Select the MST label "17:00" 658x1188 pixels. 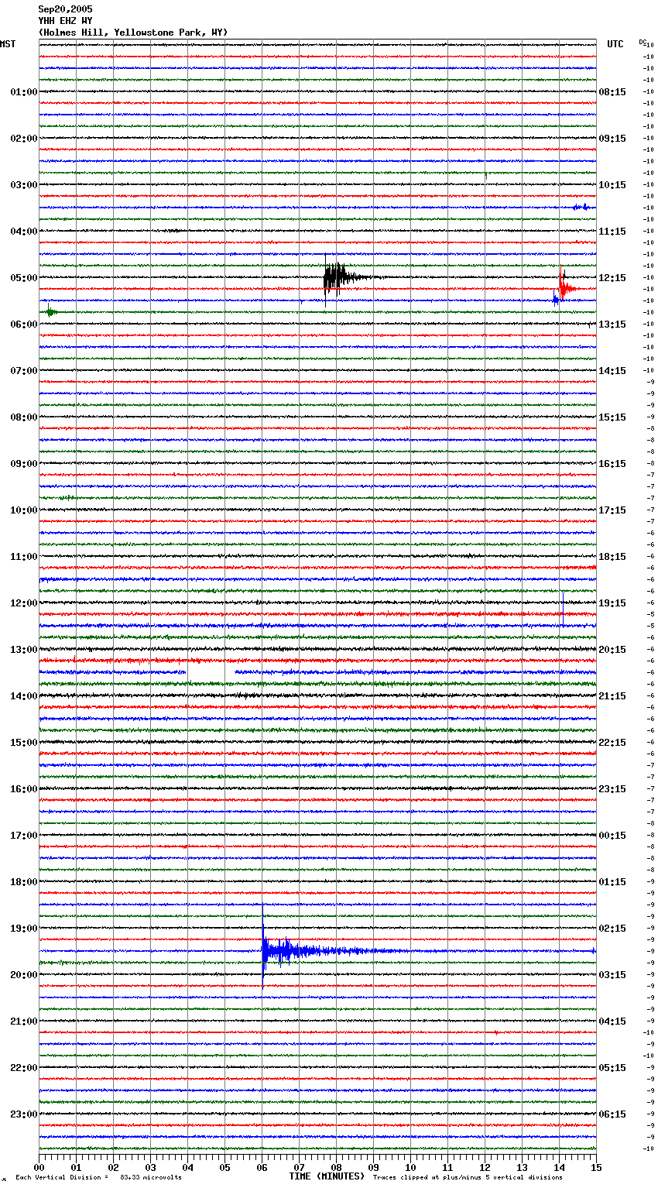[x=24, y=836]
